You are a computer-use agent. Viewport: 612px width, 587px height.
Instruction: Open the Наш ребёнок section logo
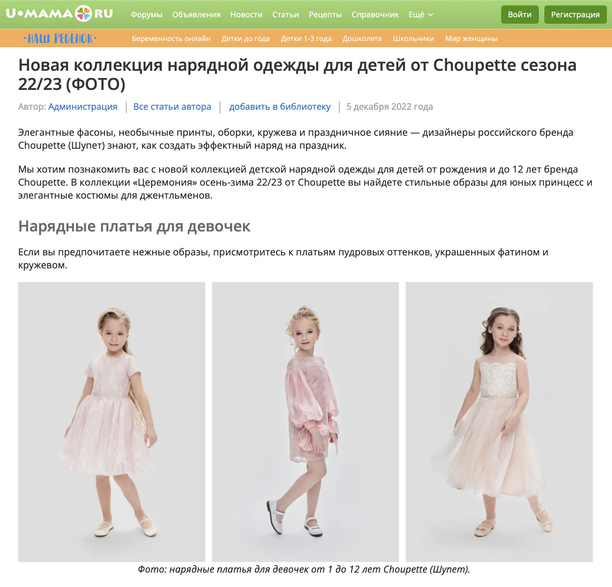(x=60, y=38)
